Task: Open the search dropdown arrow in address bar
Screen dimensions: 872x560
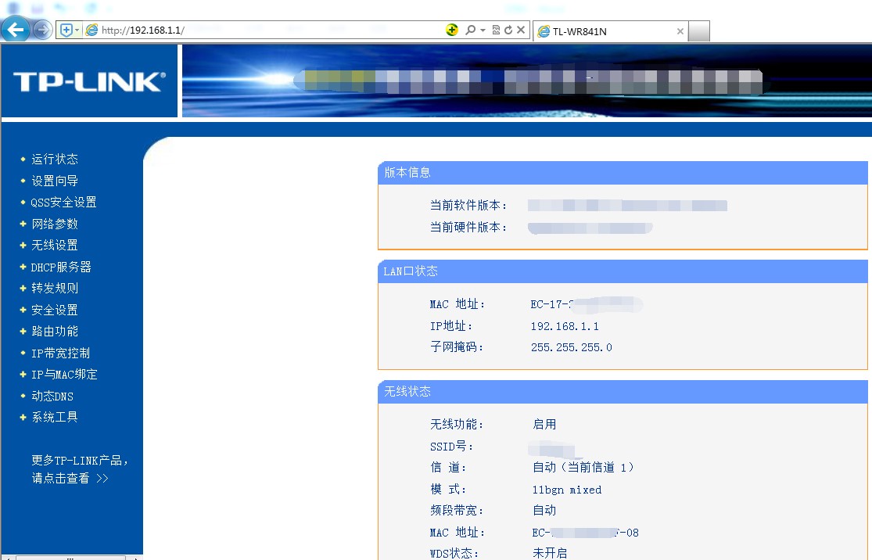Action: 483,30
